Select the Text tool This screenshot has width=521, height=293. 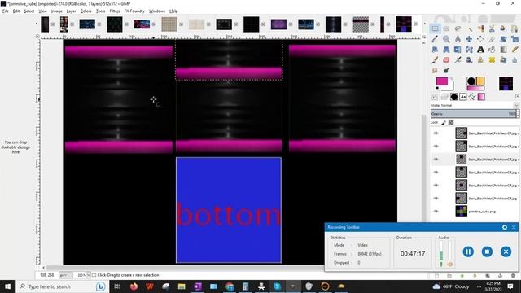(x=480, y=50)
